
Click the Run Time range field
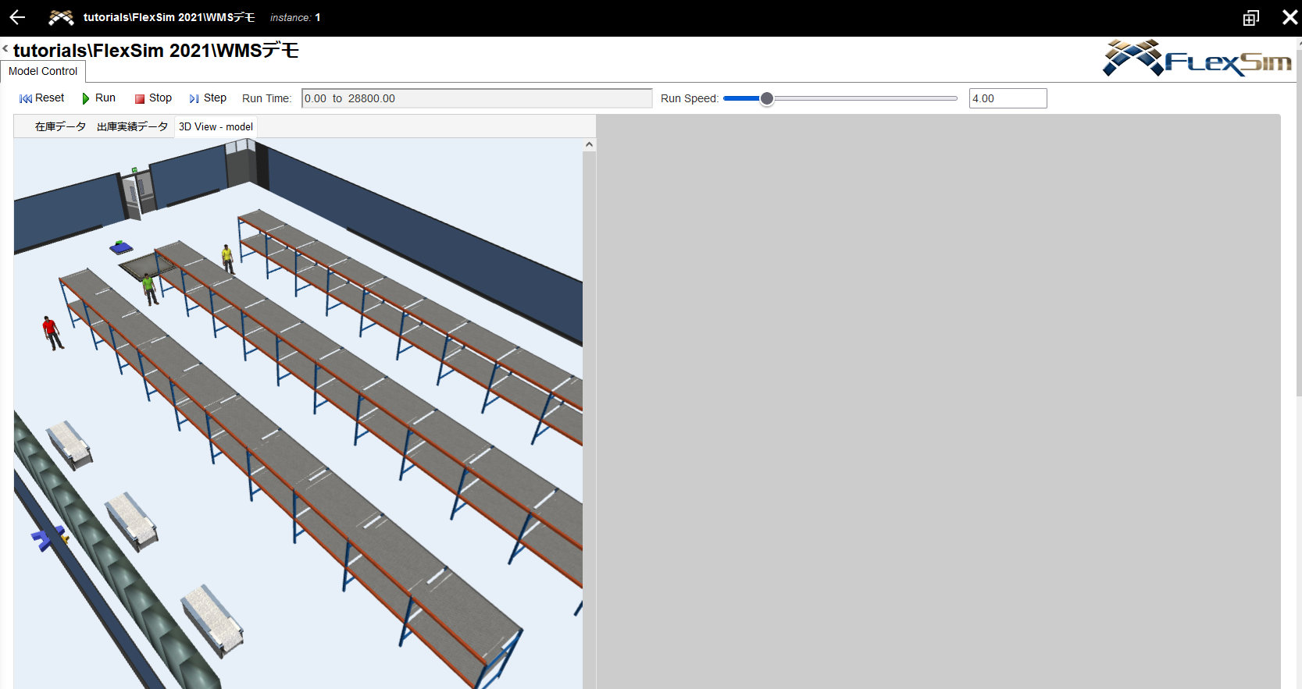[476, 98]
